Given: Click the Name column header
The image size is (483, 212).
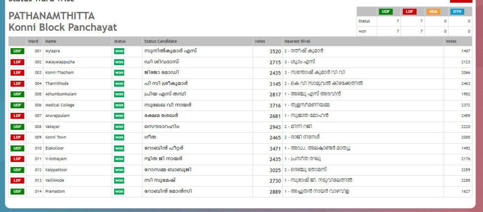Looking at the screenshot, I should pyautogui.click(x=51, y=41).
